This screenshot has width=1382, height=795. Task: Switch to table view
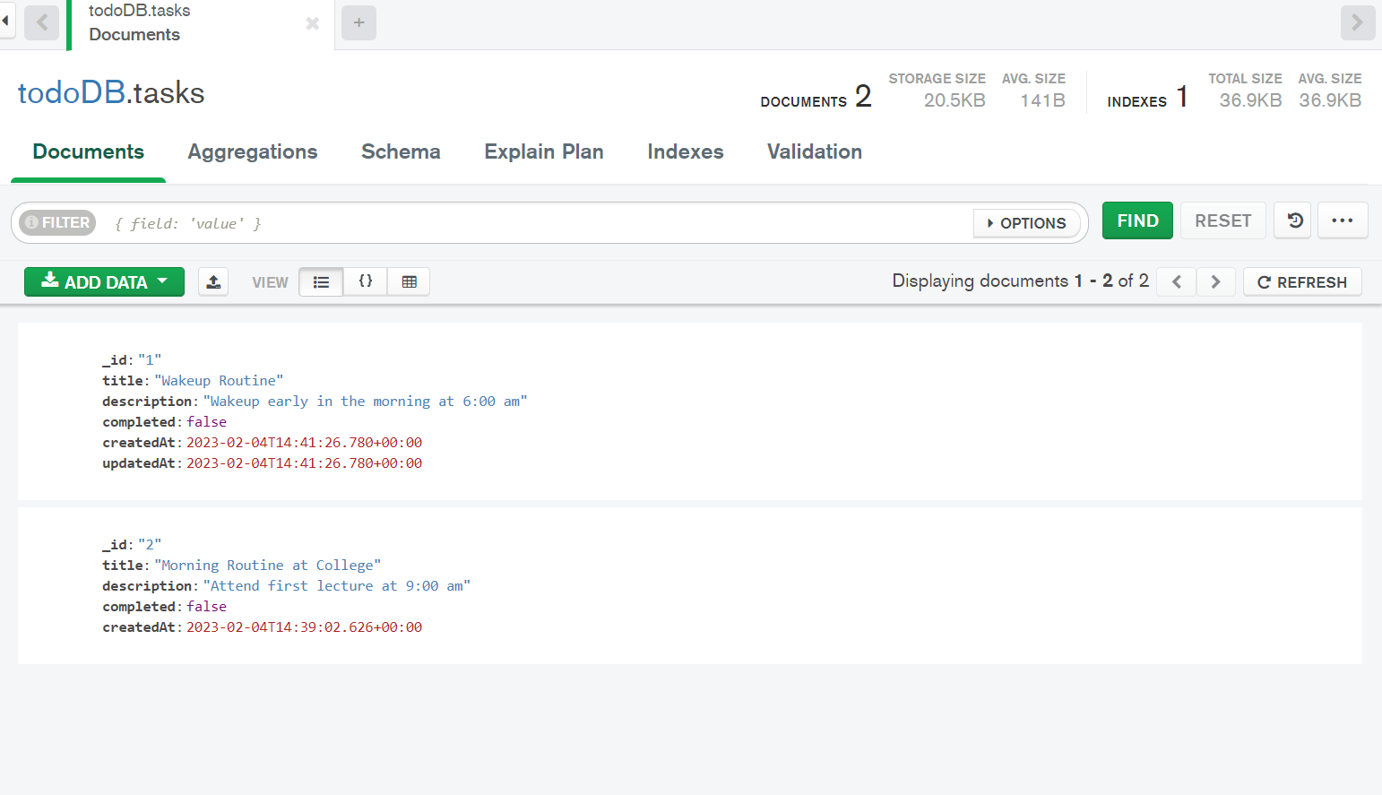(409, 281)
